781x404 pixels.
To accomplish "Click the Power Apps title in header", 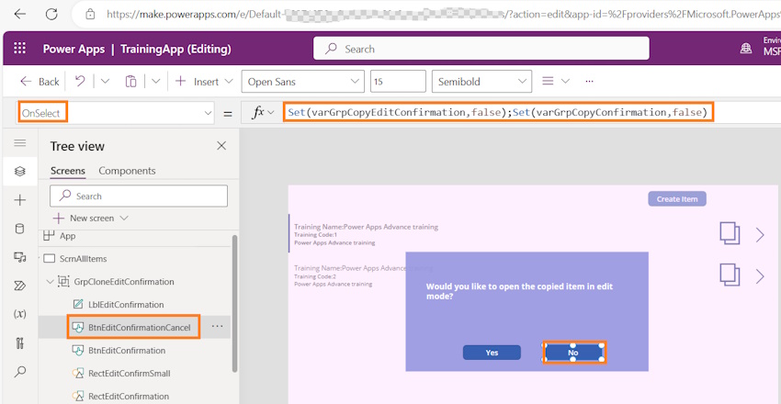I will (74, 49).
